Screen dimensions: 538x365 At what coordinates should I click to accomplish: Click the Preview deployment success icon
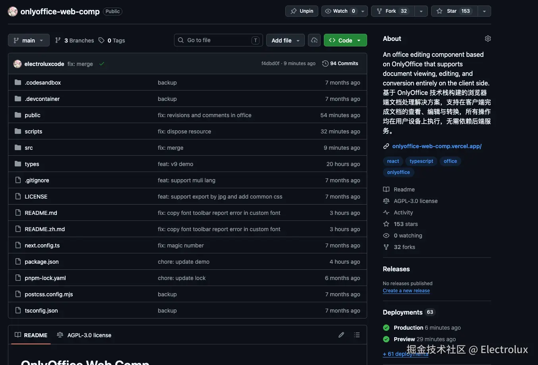[386, 339]
